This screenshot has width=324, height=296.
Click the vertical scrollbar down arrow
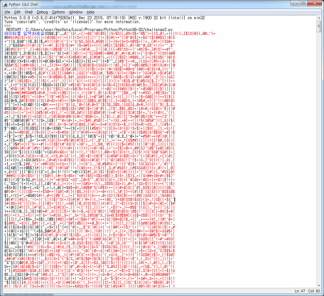coord(319,286)
